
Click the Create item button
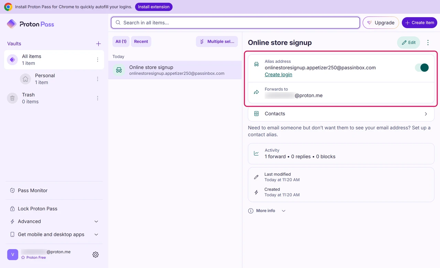click(x=419, y=23)
